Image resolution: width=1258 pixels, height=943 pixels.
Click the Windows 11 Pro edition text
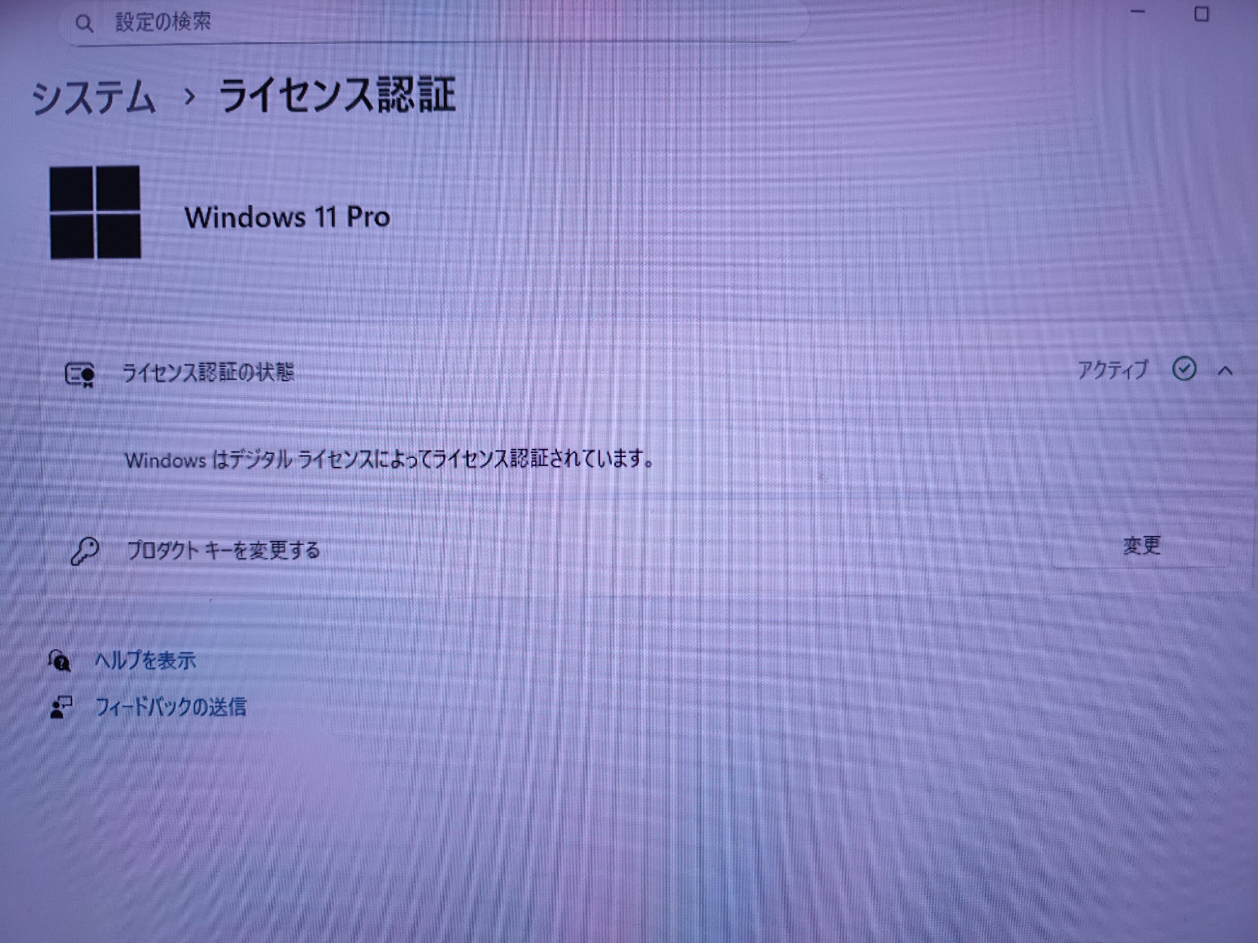click(287, 217)
